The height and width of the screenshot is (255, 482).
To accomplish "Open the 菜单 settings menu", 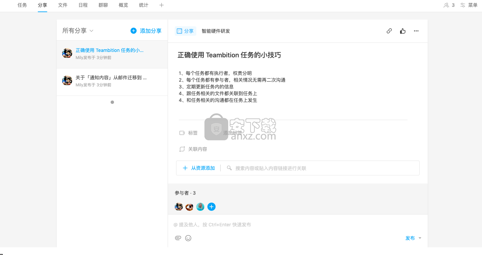I will coord(469,5).
